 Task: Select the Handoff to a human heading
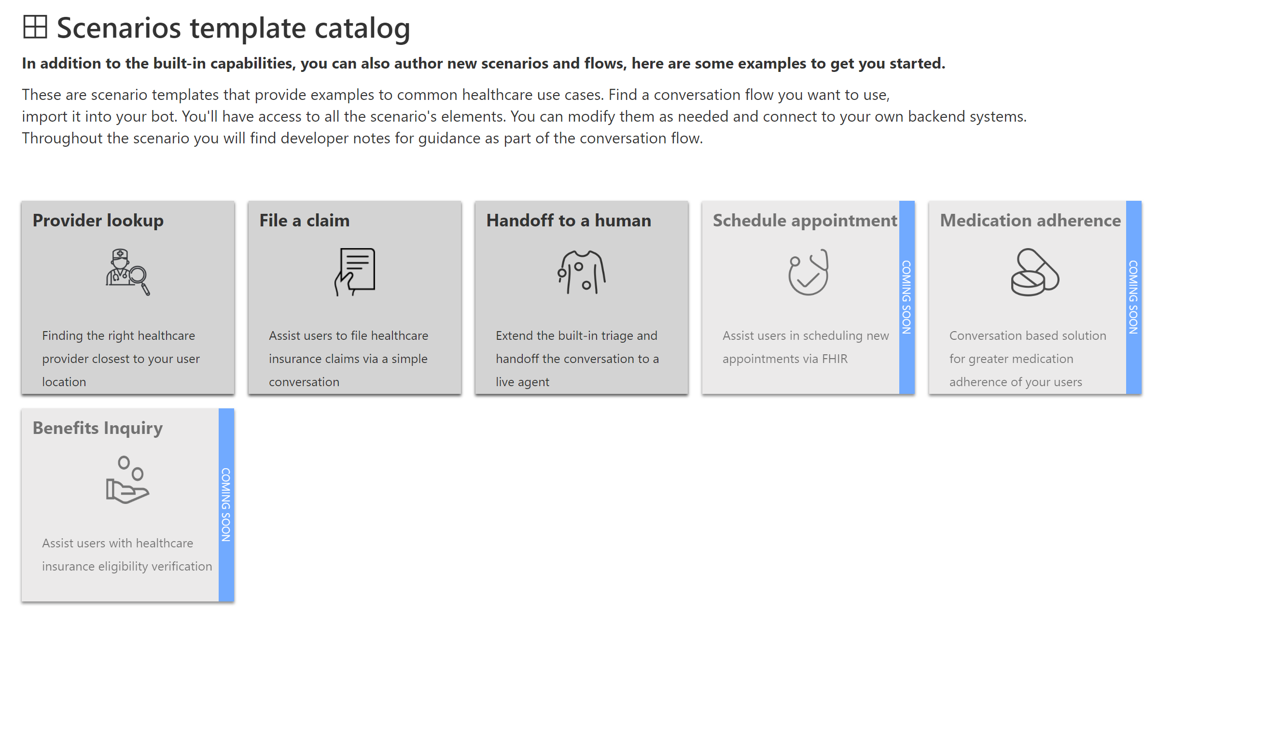click(x=569, y=220)
